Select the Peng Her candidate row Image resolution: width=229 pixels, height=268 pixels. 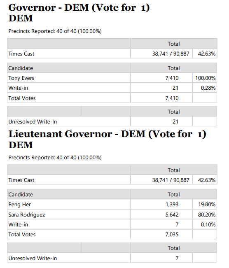(112, 204)
